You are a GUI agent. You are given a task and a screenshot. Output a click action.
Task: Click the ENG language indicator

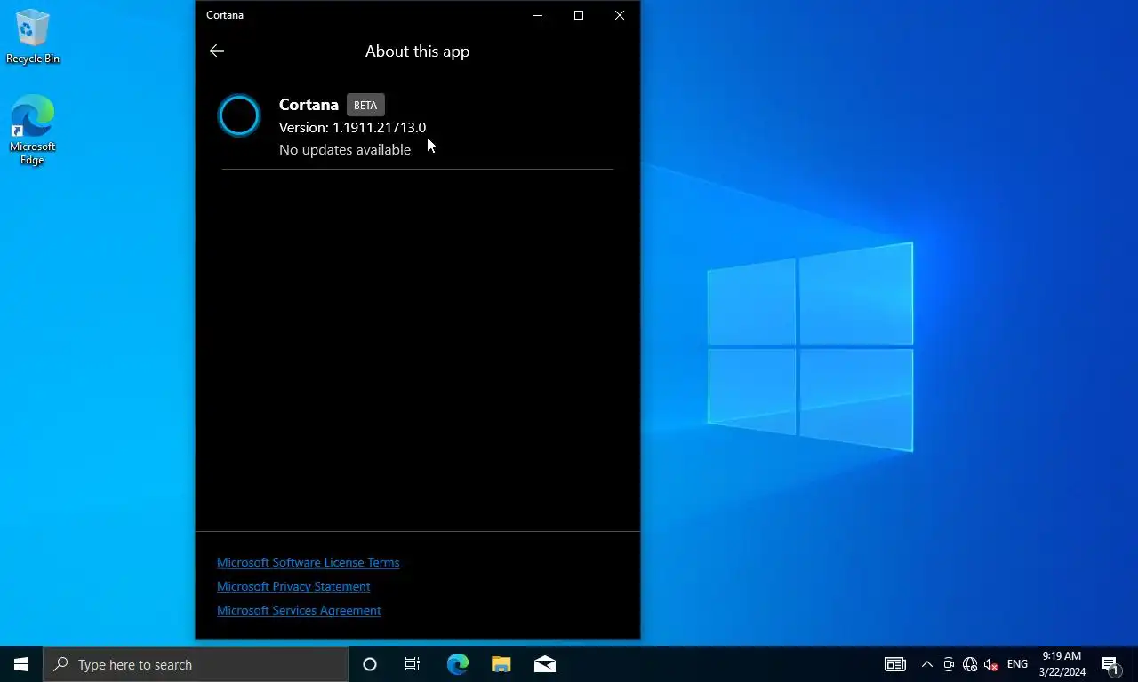click(x=1017, y=664)
